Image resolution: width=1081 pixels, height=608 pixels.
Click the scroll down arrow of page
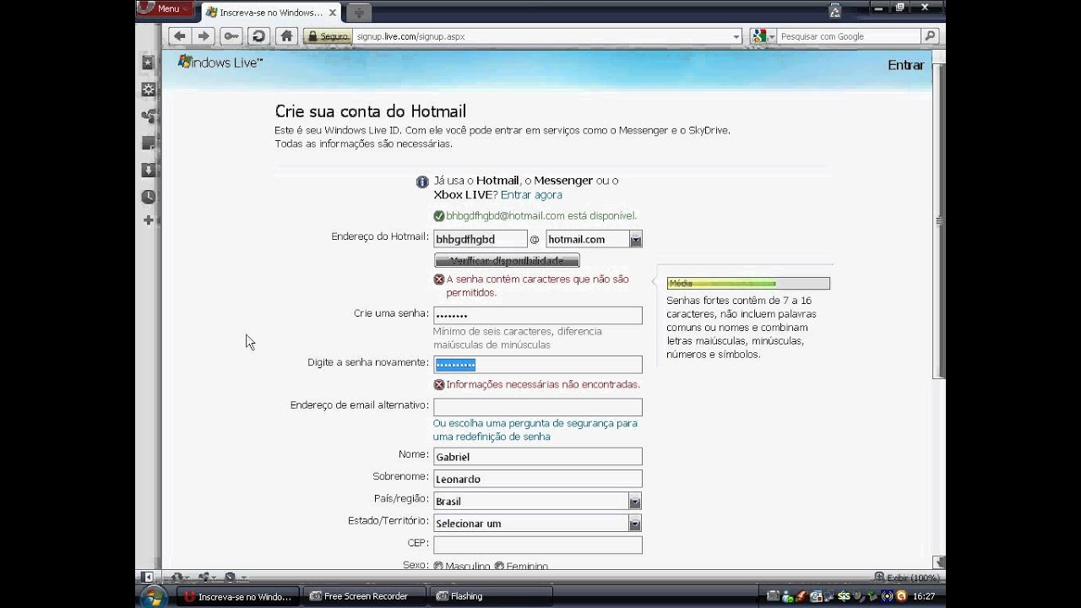point(939,562)
